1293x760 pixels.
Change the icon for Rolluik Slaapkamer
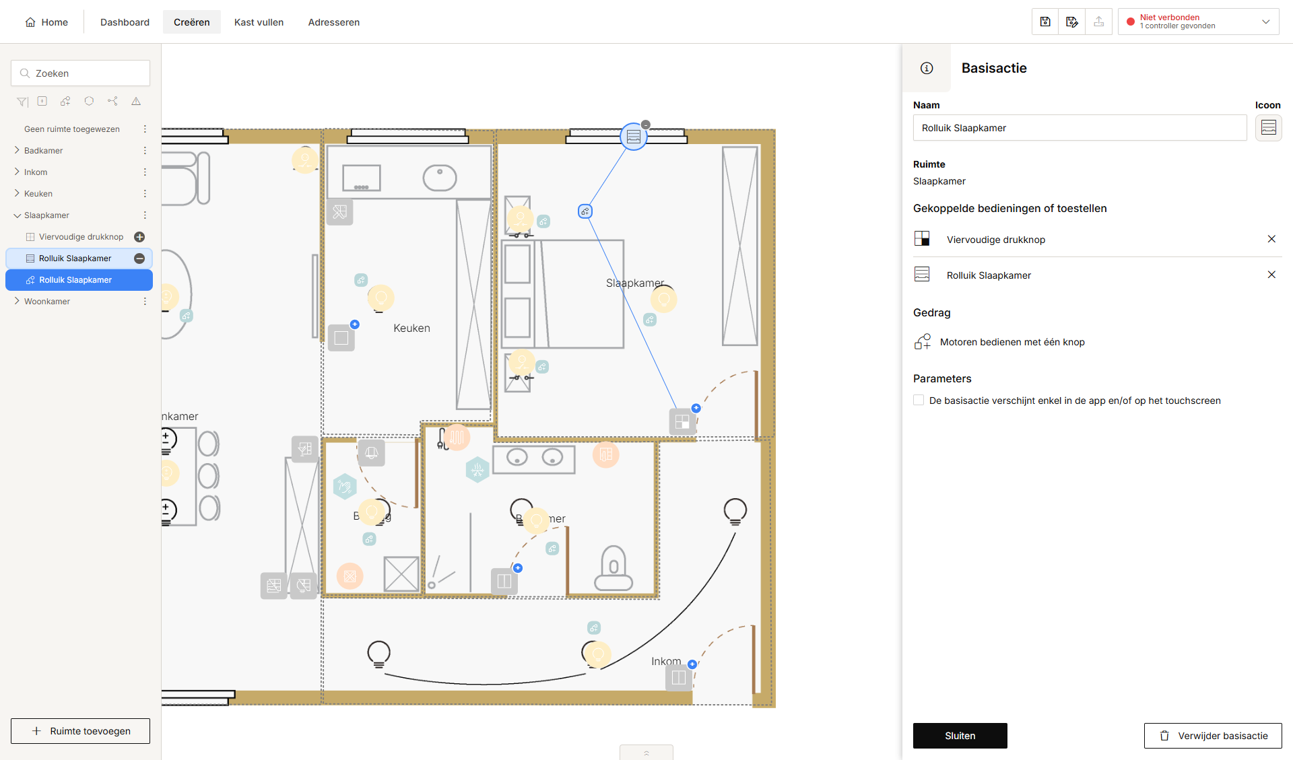tap(1269, 127)
